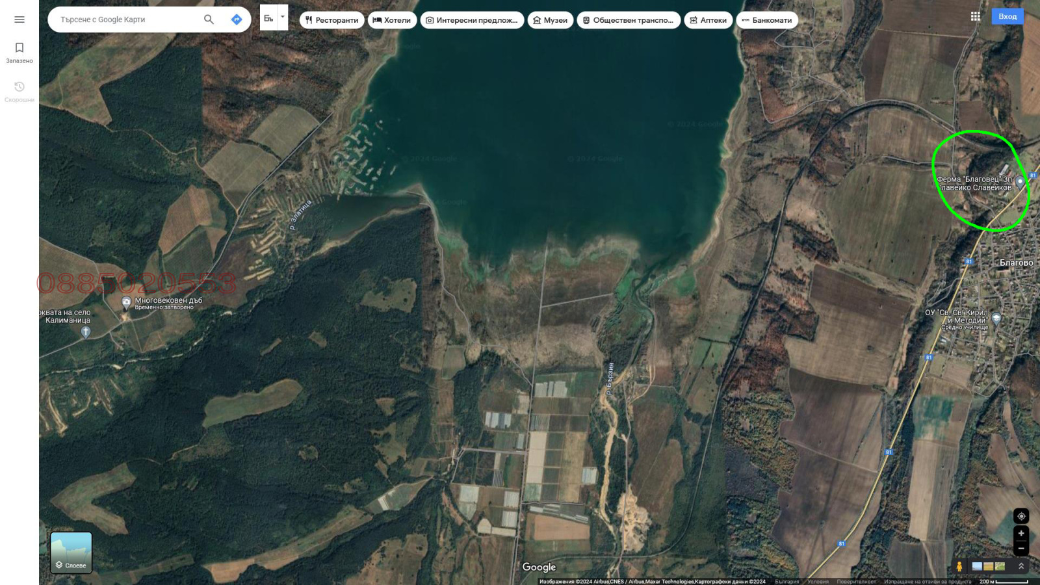Zoom in with the plus button
This screenshot has height=585, width=1040.
(1021, 533)
